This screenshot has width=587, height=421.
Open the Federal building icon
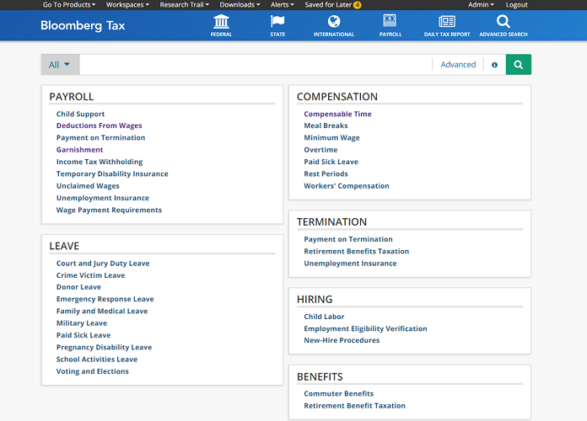(221, 22)
